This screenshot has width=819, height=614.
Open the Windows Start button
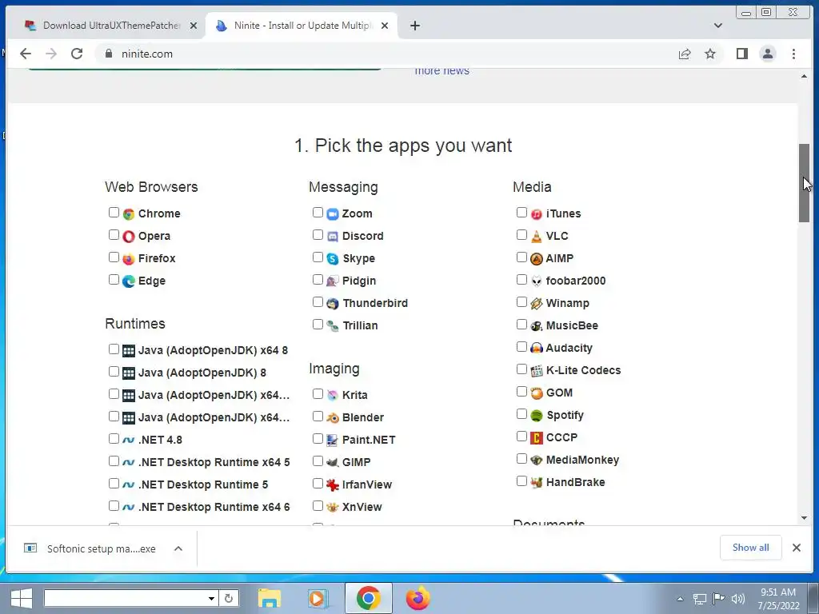pyautogui.click(x=21, y=598)
